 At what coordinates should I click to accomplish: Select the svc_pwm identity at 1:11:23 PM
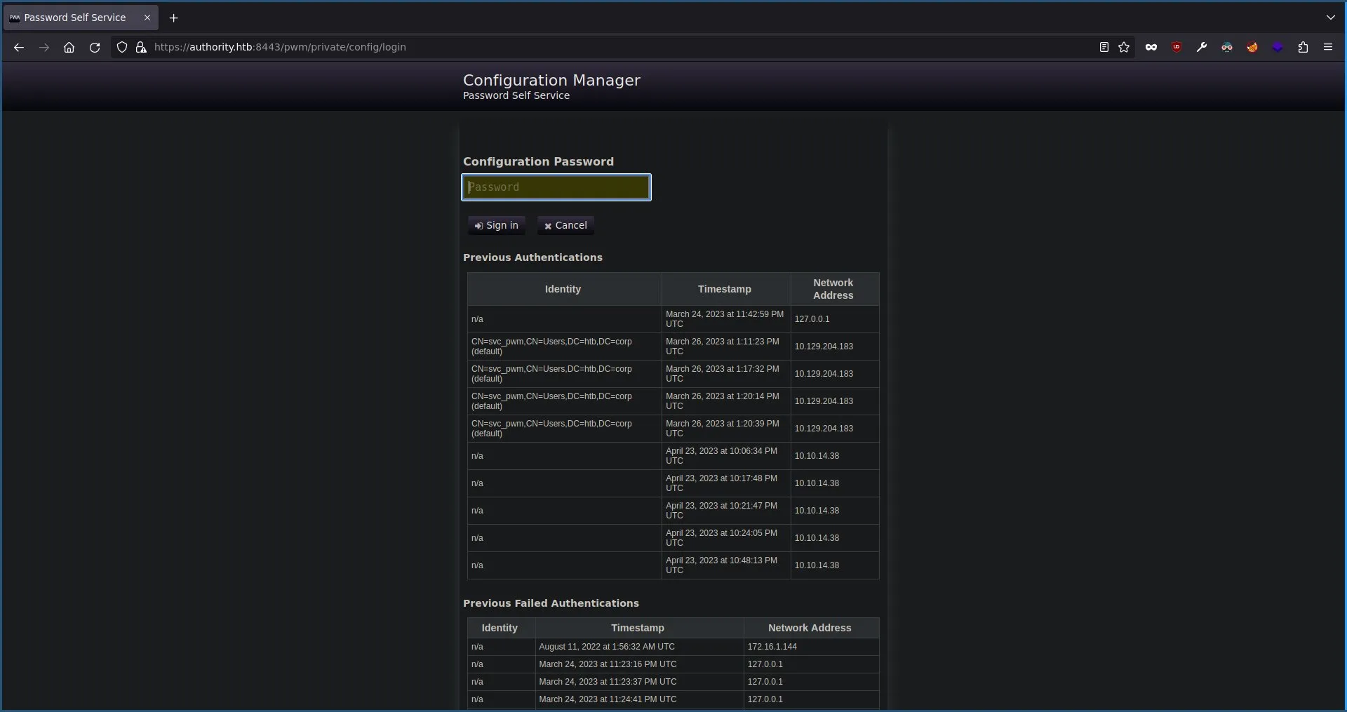tap(551, 347)
